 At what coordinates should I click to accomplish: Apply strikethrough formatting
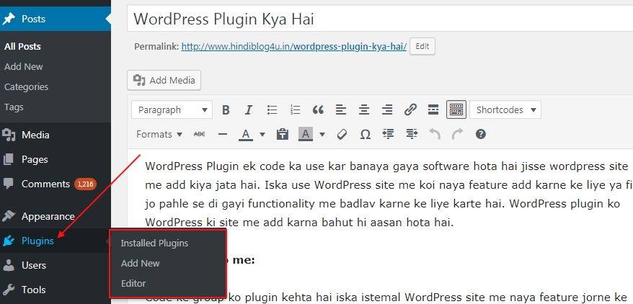coord(200,134)
